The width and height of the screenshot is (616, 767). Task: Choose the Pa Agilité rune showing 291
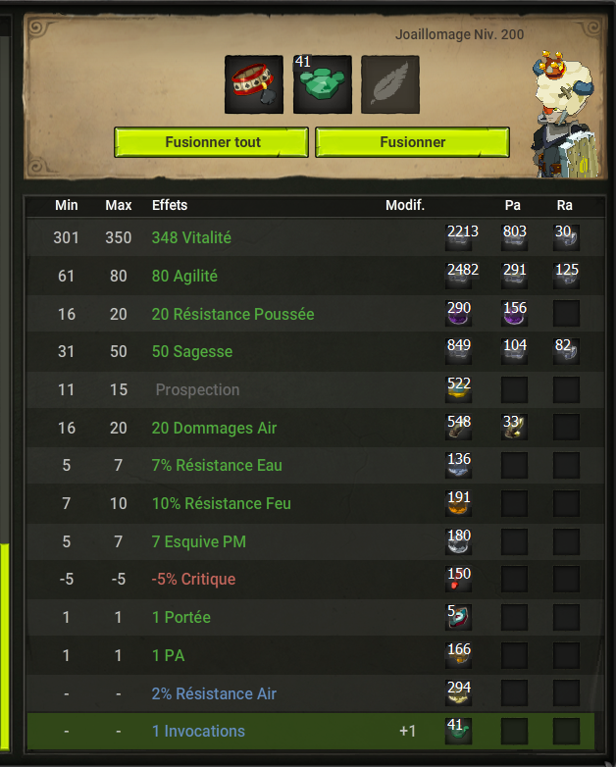pos(514,276)
